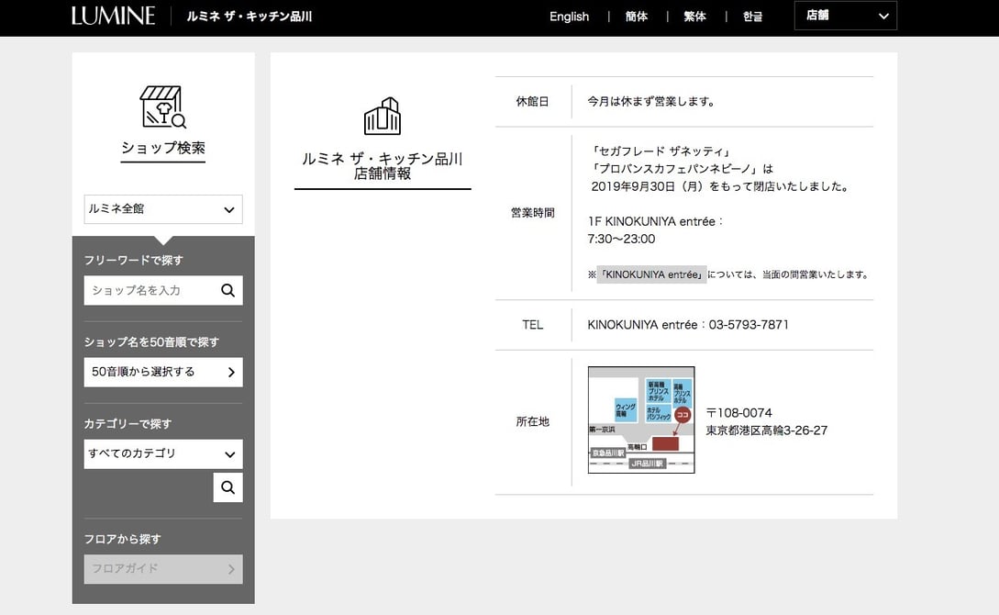999x615 pixels.
Task: Click the フリーワードで探す label
Action: click(x=134, y=260)
